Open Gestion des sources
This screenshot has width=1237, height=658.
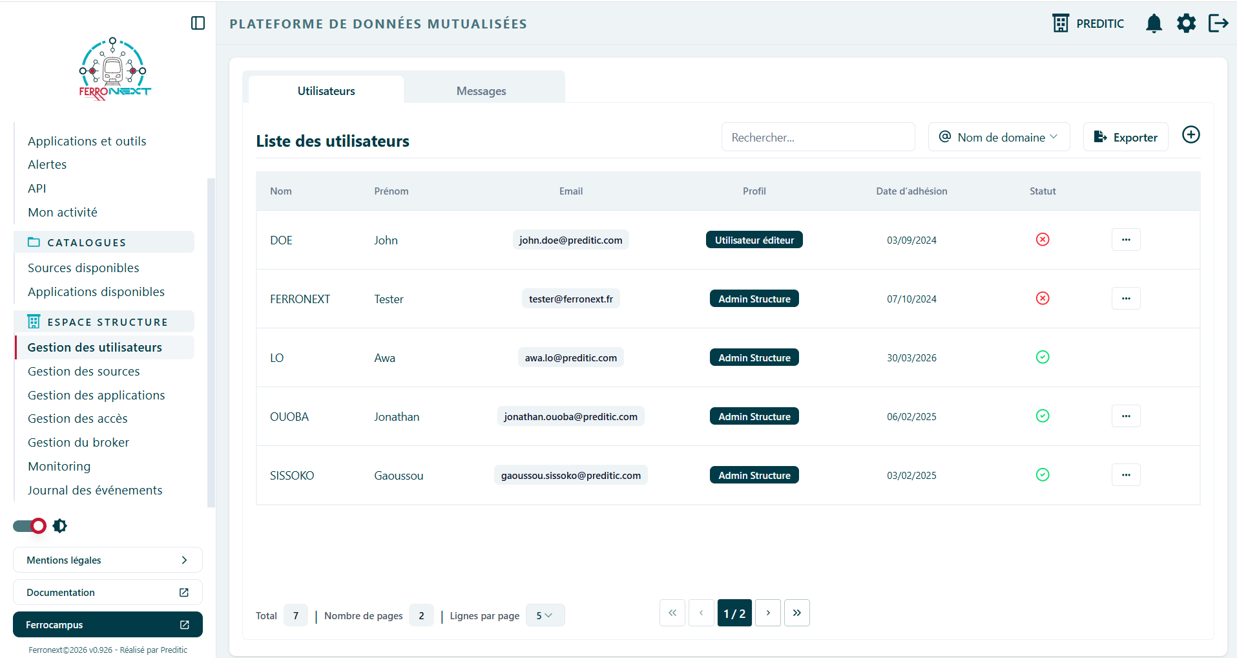84,372
